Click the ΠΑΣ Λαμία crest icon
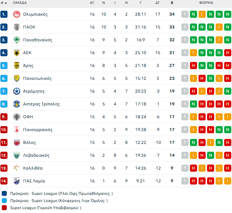This screenshot has height=213, width=232. (16, 181)
